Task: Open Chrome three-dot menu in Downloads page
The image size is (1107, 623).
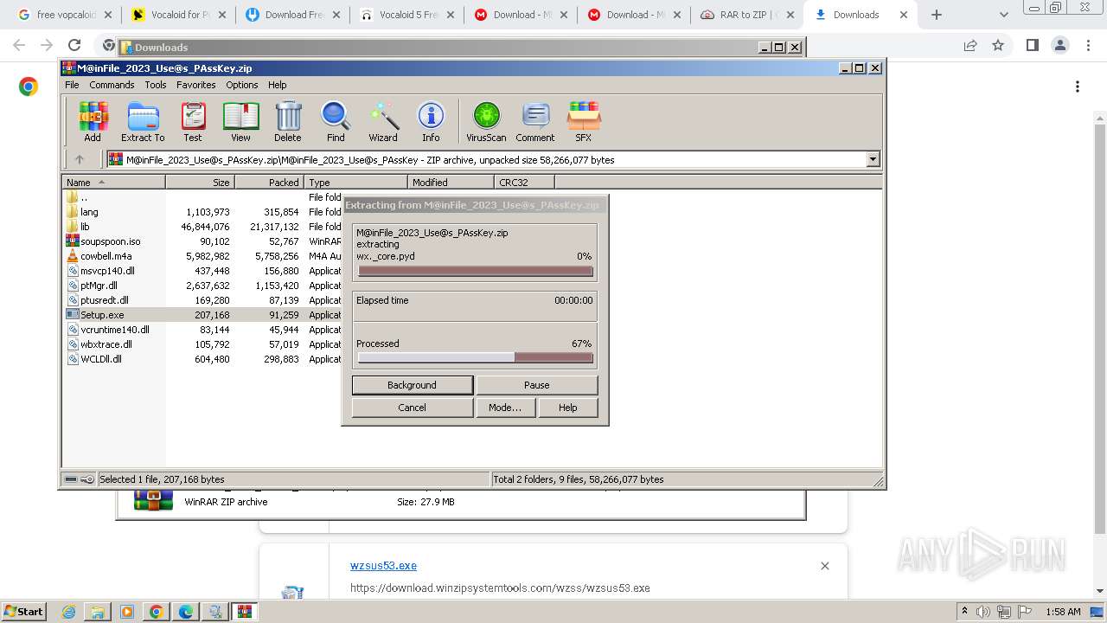Action: click(1078, 87)
